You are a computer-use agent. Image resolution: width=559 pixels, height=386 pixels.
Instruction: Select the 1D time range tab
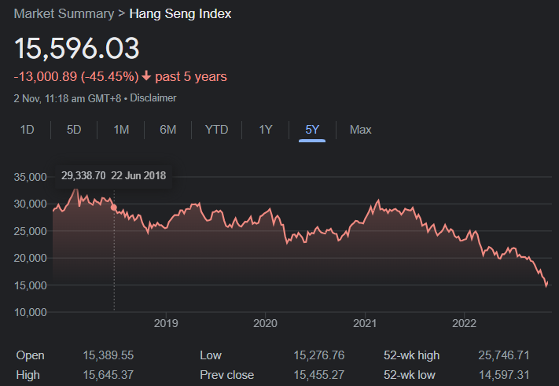click(27, 130)
